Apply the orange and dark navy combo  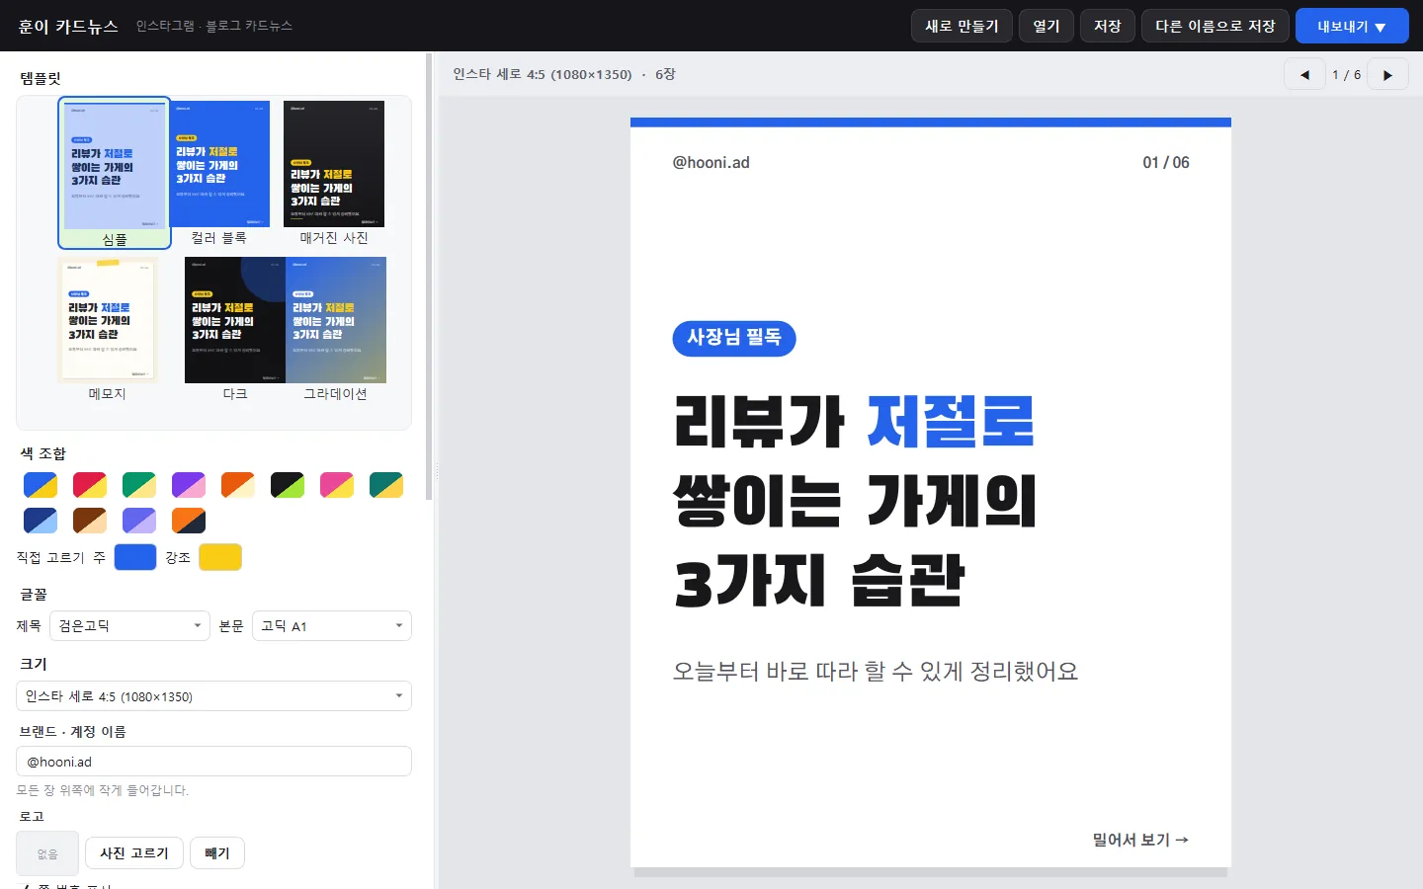[x=189, y=521]
